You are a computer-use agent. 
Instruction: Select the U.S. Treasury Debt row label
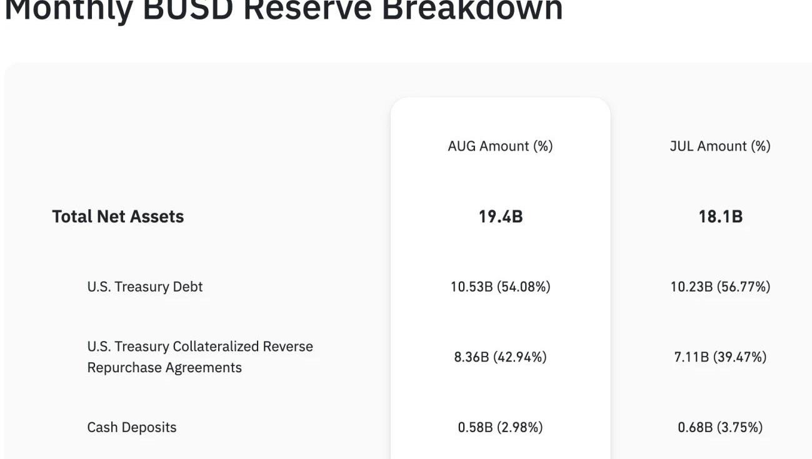[x=145, y=287]
